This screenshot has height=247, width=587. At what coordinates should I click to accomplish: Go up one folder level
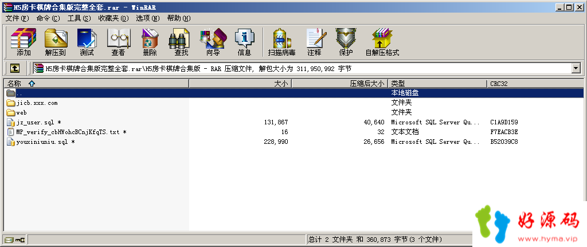(14, 68)
